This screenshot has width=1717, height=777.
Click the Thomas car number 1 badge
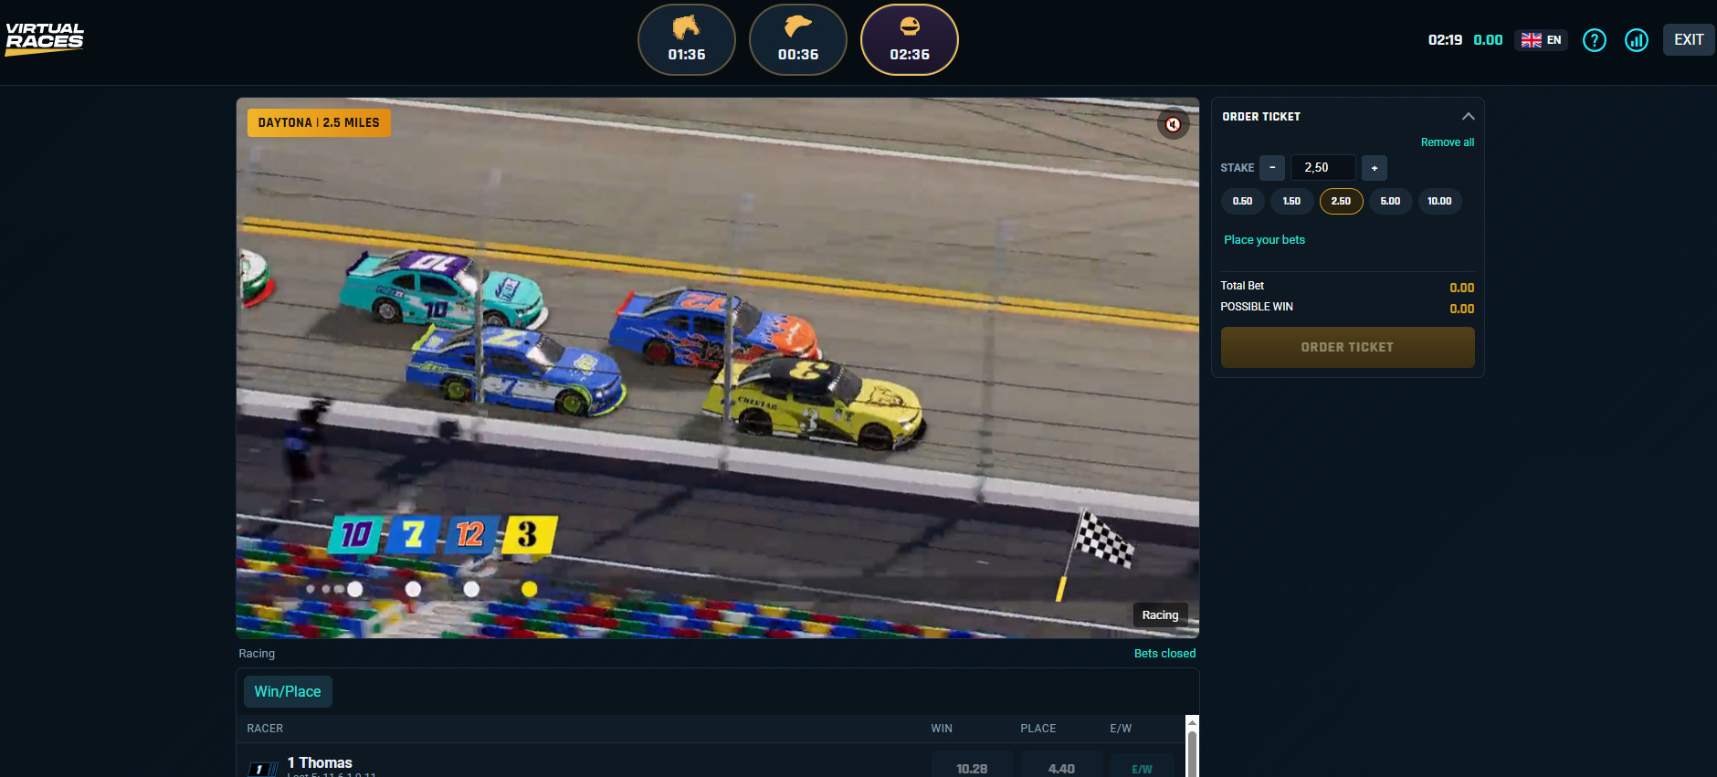coord(263,770)
